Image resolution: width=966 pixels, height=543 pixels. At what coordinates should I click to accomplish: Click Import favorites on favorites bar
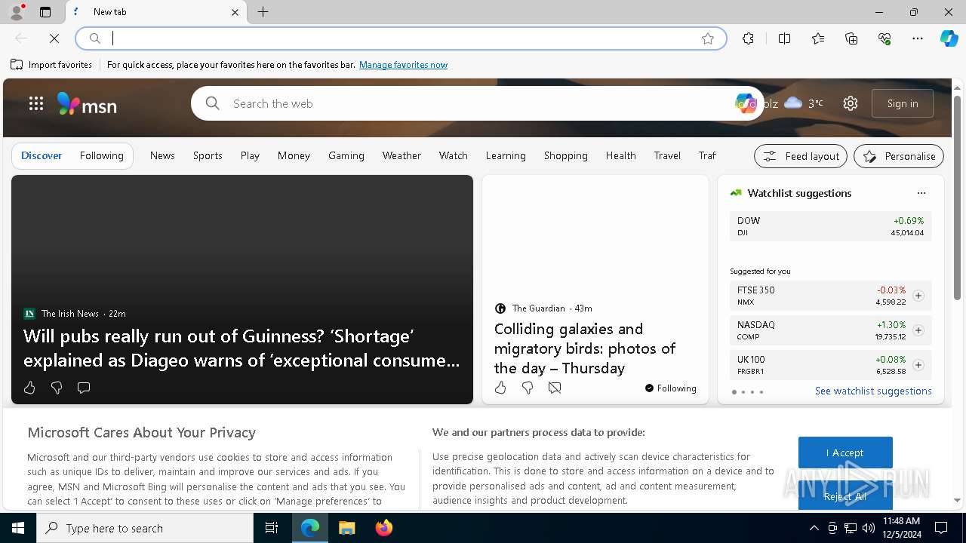[x=51, y=65]
